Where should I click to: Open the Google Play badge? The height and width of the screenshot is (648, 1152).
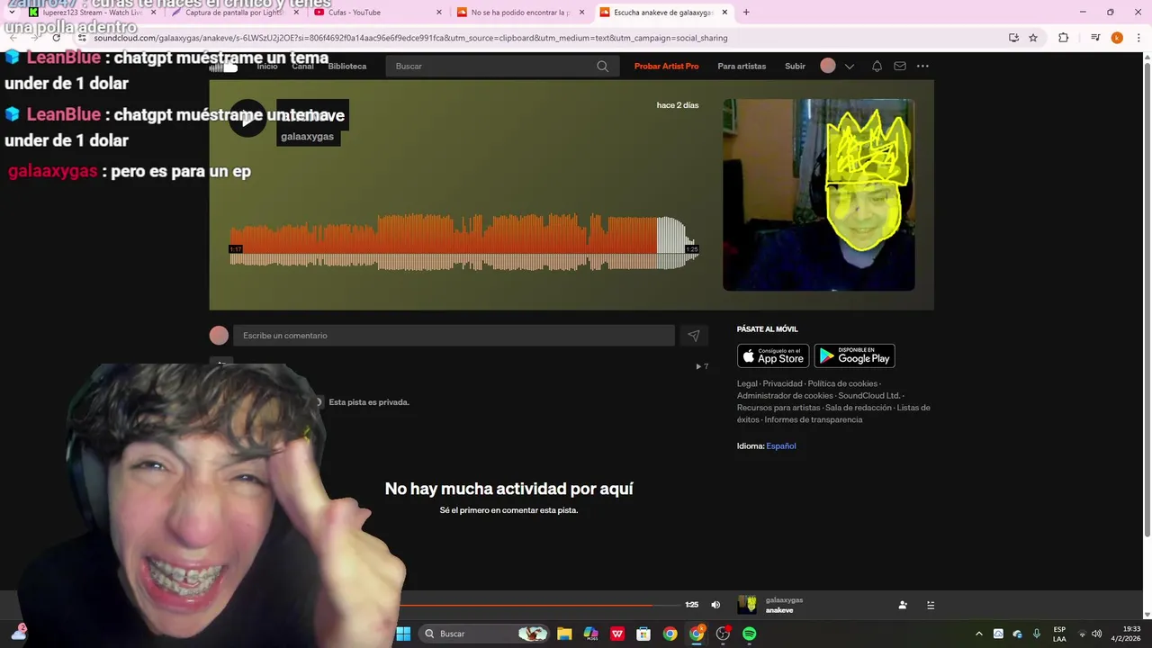click(x=854, y=355)
